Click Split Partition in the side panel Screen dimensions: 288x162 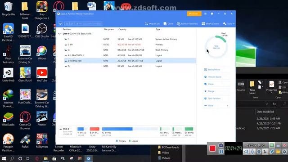coord(216,99)
